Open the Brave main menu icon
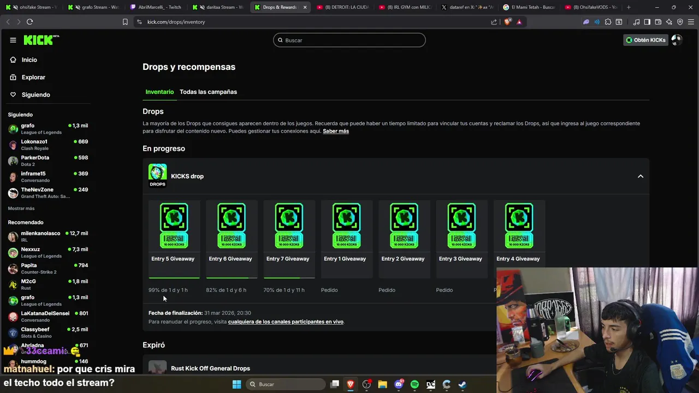Viewport: 699px width, 393px height. tap(691, 22)
